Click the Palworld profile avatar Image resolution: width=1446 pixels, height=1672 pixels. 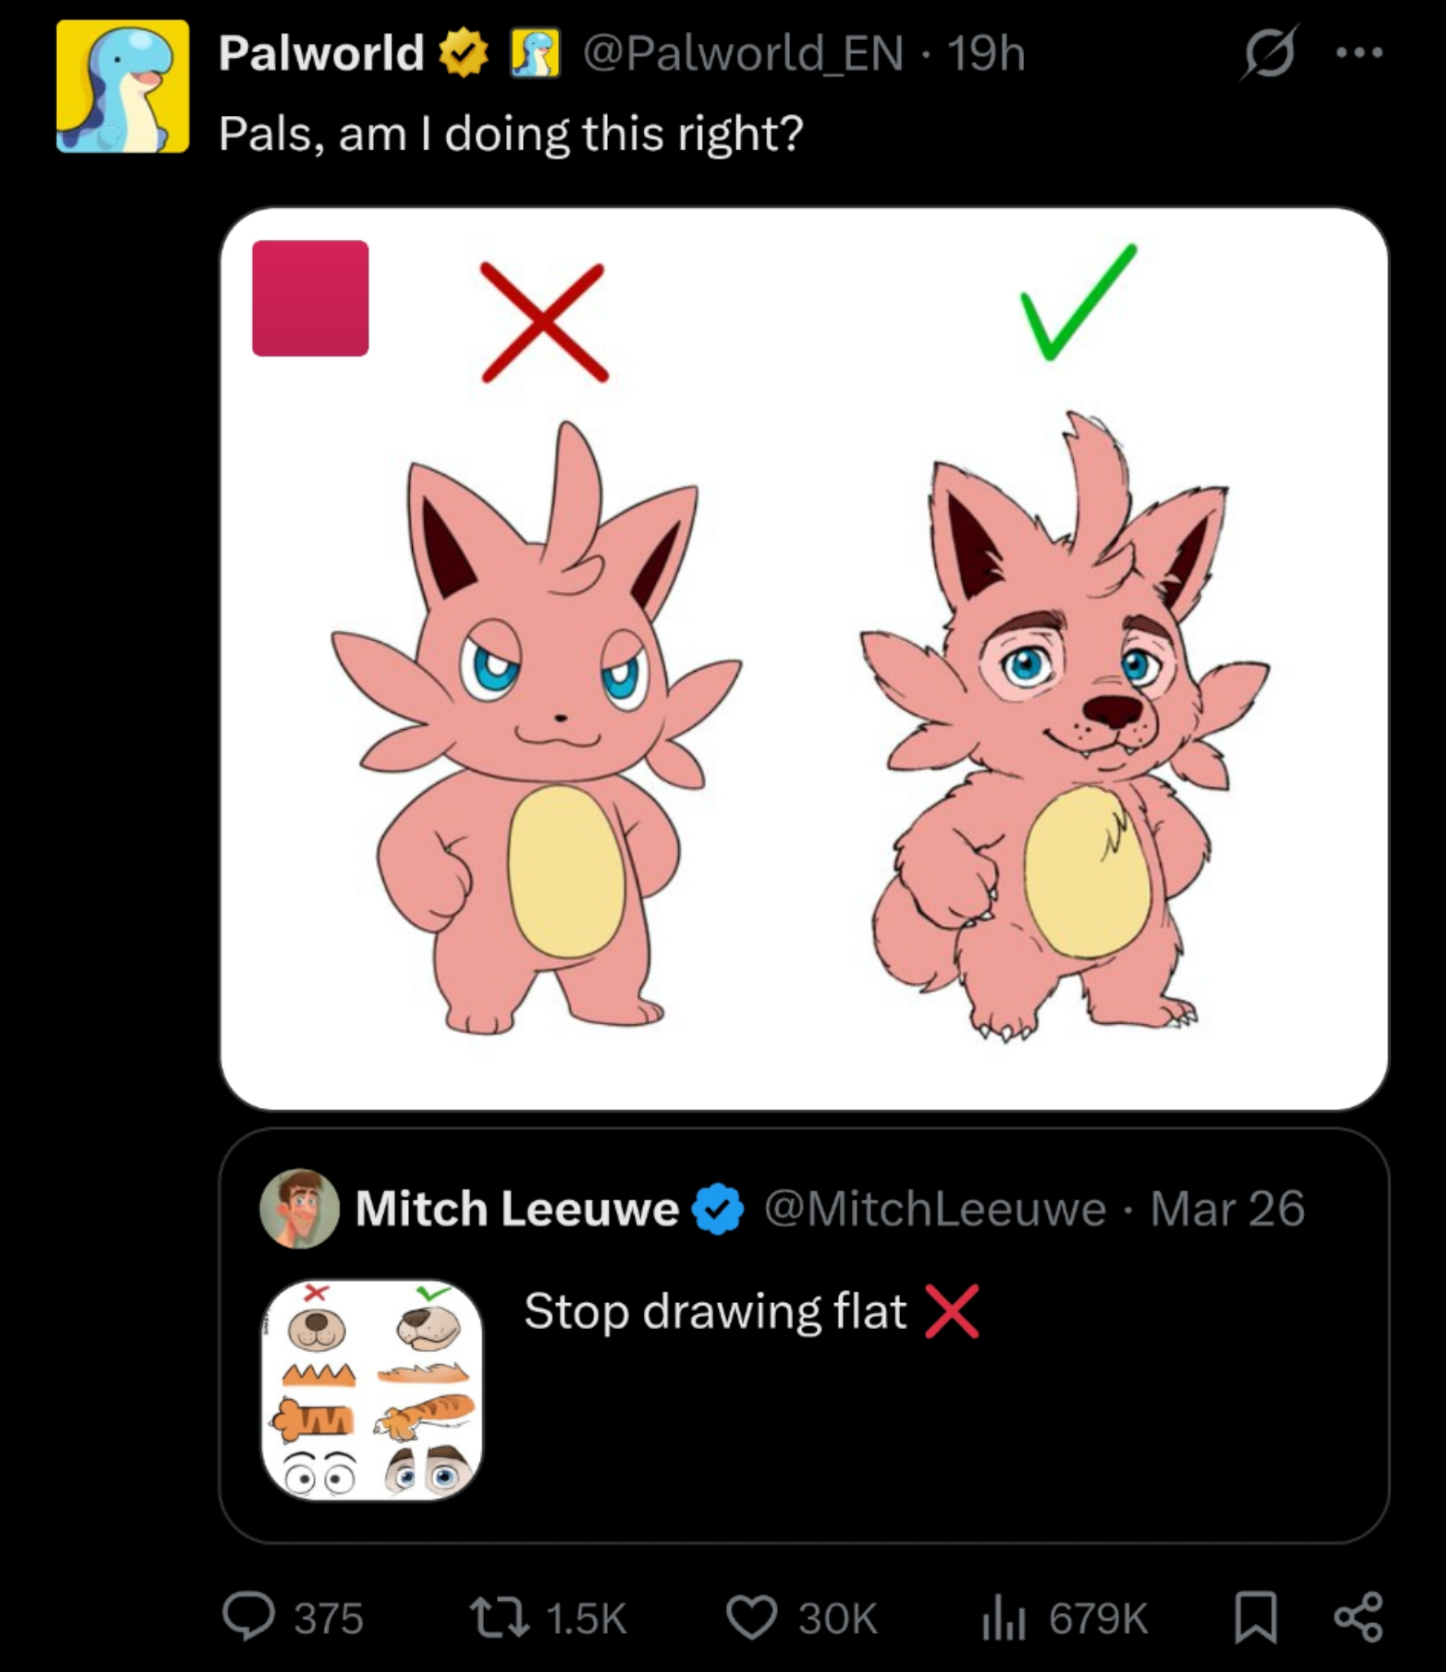click(122, 87)
